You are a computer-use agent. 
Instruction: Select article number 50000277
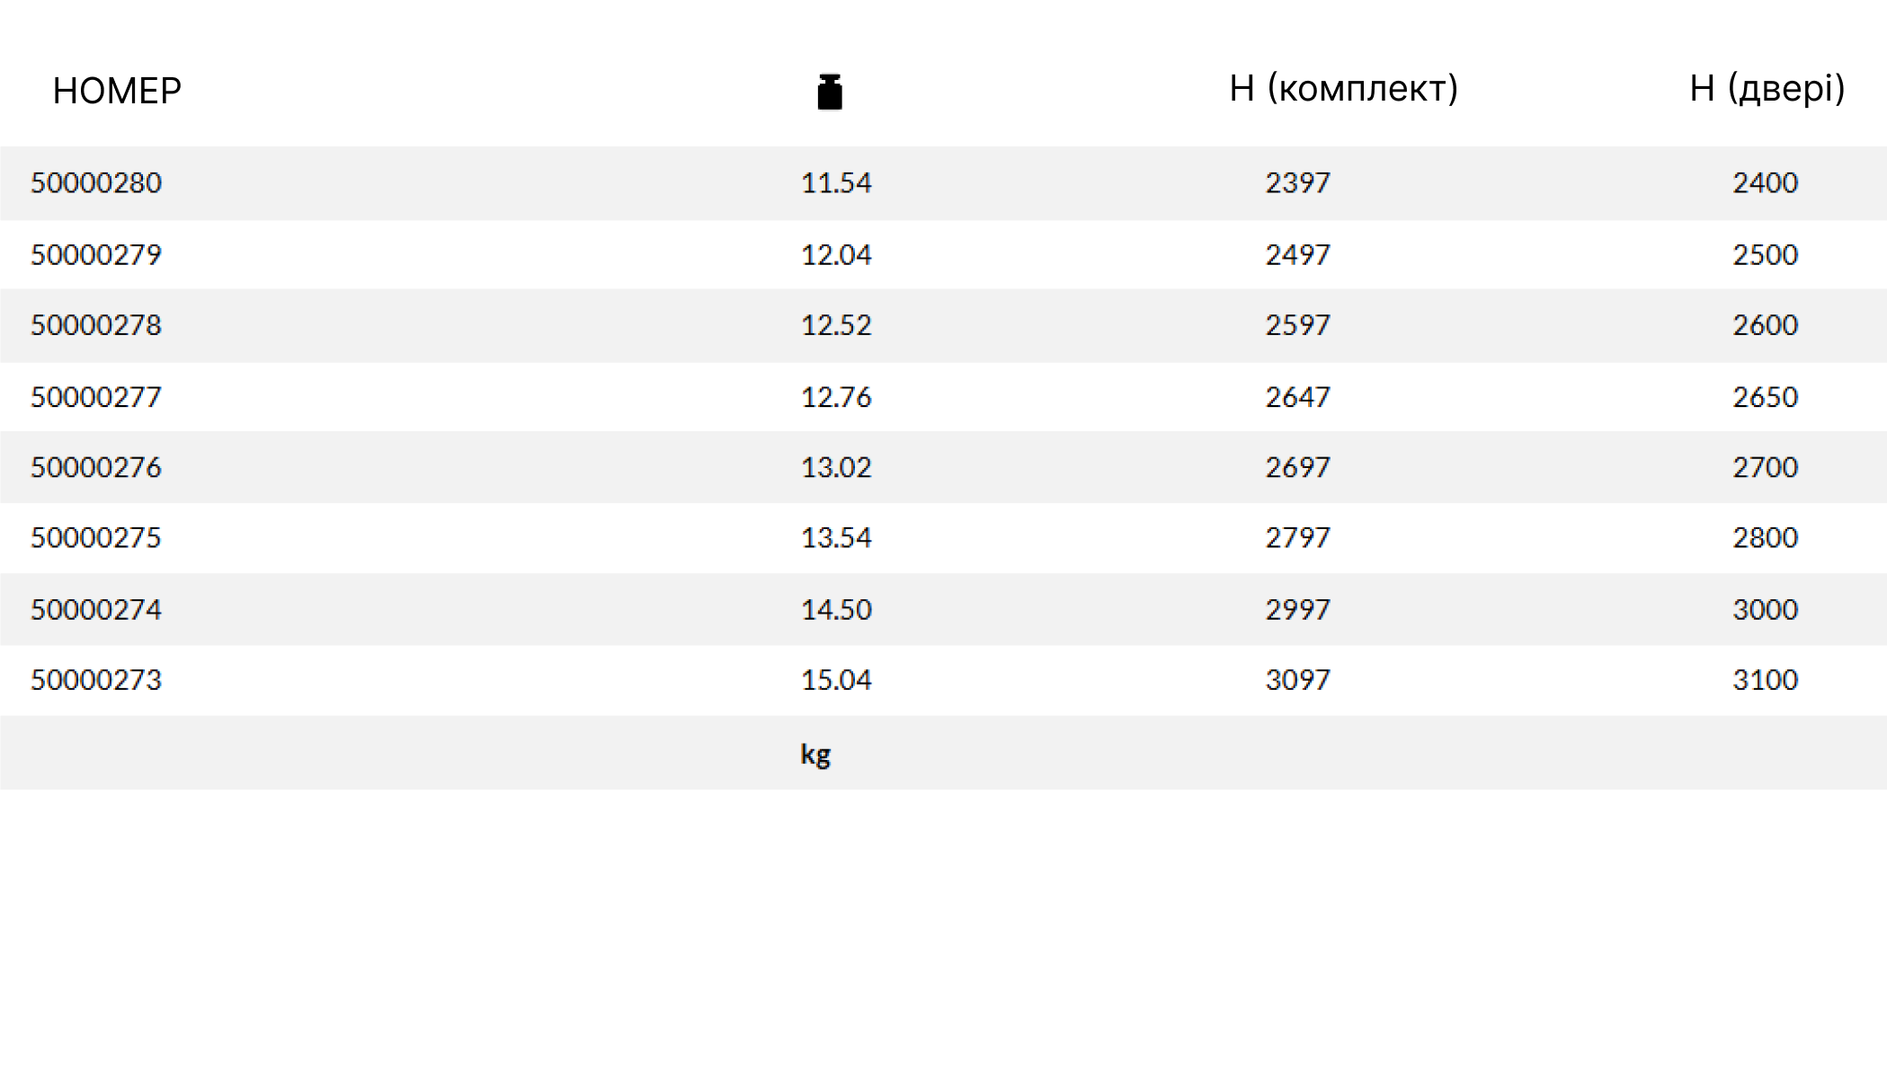point(96,397)
